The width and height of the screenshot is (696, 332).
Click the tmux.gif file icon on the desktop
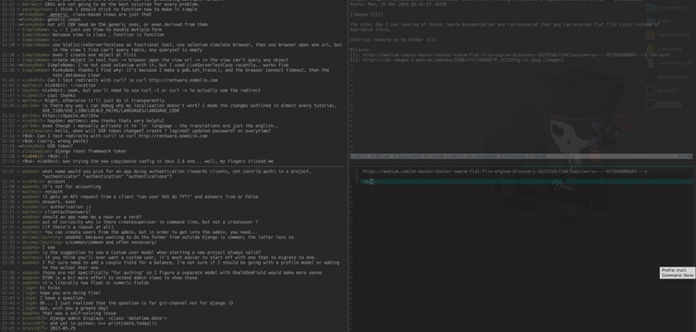pos(651,90)
